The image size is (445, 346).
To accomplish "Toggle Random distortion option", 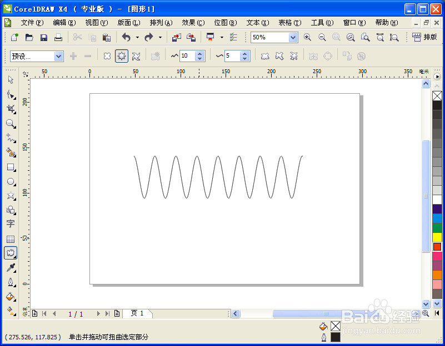I will [265, 56].
